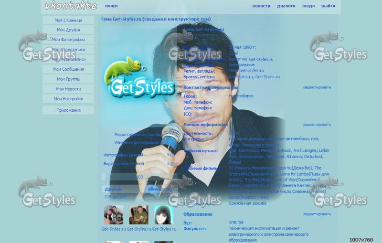
Task: Open the Друзья section header
Action: pos(113,189)
